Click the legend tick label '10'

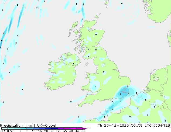34,131
